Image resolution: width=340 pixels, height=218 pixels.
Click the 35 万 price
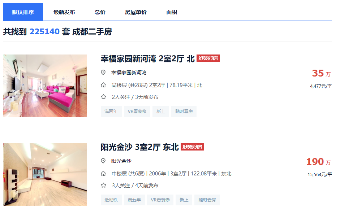click(x=321, y=73)
